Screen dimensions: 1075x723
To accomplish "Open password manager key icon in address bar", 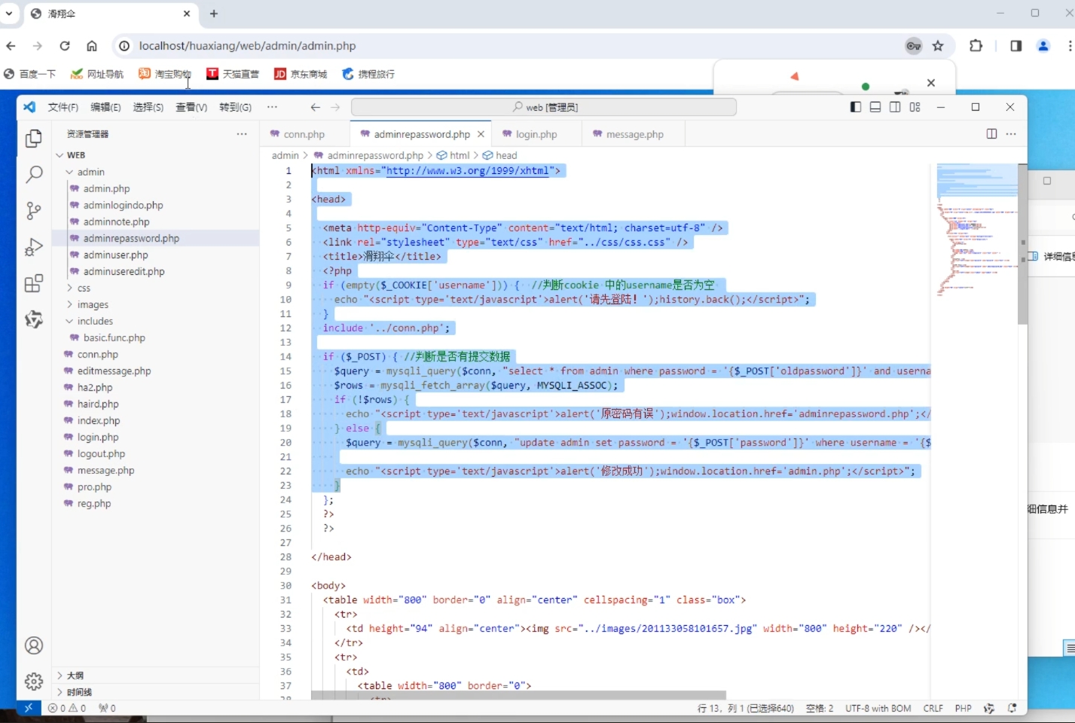I will (x=913, y=46).
